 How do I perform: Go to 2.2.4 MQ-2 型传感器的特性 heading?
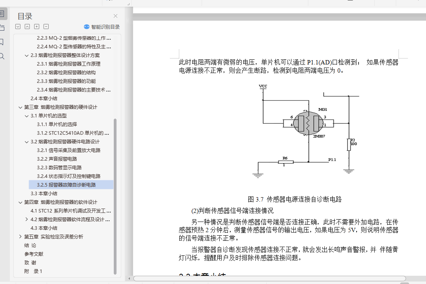[x=74, y=47]
